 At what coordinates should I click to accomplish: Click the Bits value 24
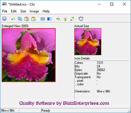click(98, 66)
